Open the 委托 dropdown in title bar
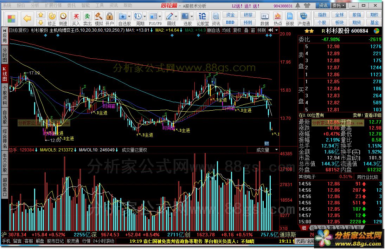Screen dimensions: 385x249 click(x=338, y=5)
